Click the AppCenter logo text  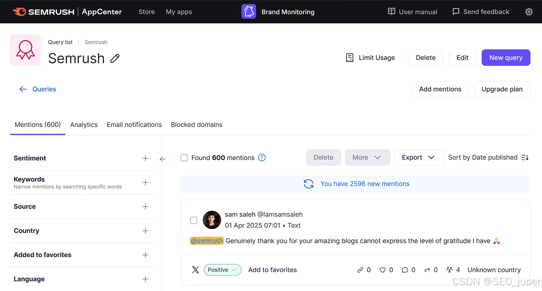(x=102, y=12)
